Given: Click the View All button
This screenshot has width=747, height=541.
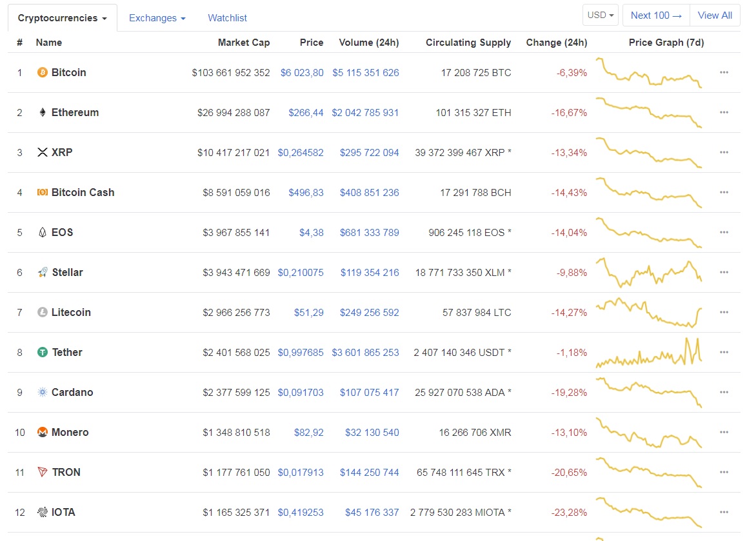Looking at the screenshot, I should coord(715,15).
